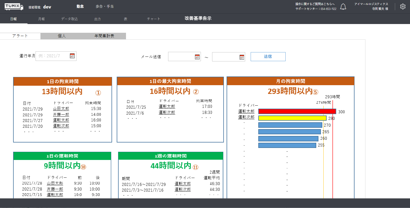Switch to the 個人 tab
The image size is (410, 208).
point(62,36)
